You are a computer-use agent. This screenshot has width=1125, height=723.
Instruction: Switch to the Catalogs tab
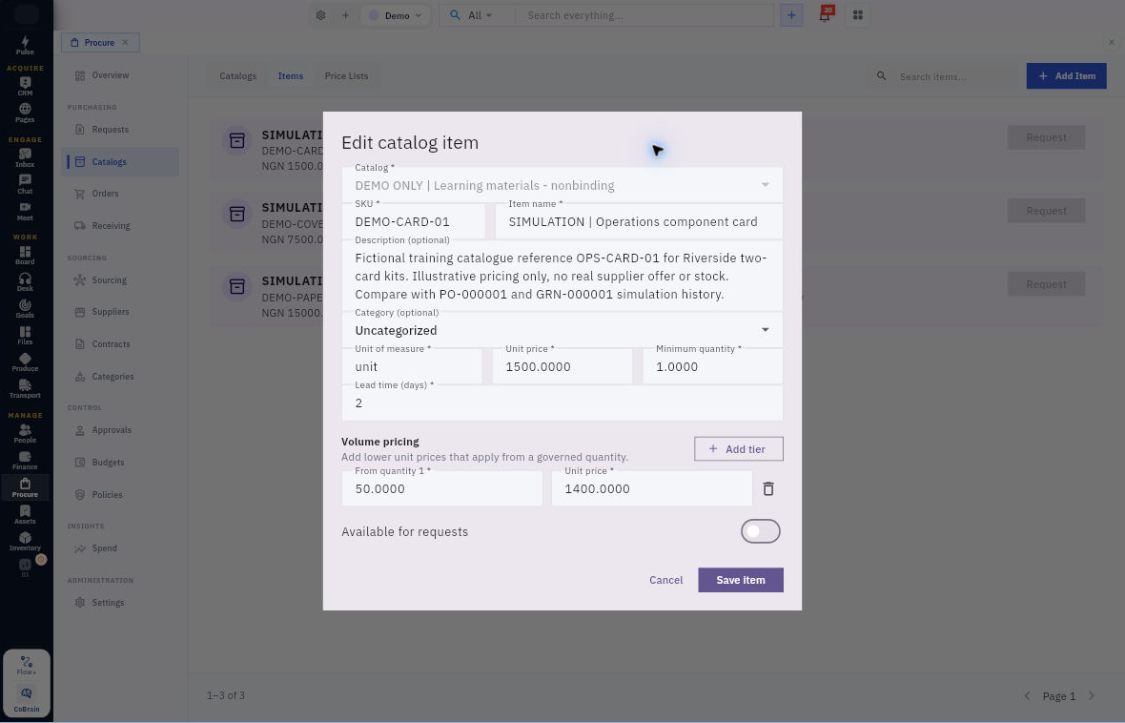[237, 76]
